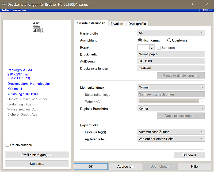Increase Kopien with the up arrow

152,46
